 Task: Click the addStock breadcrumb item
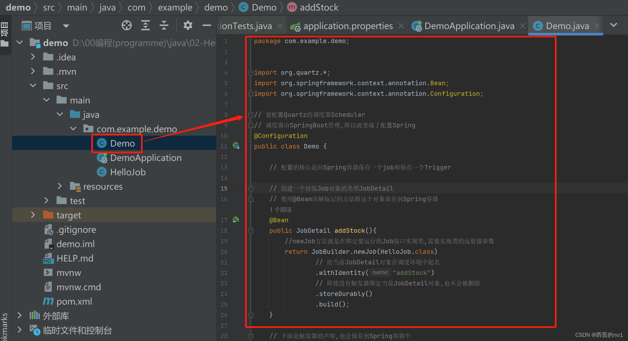[318, 7]
